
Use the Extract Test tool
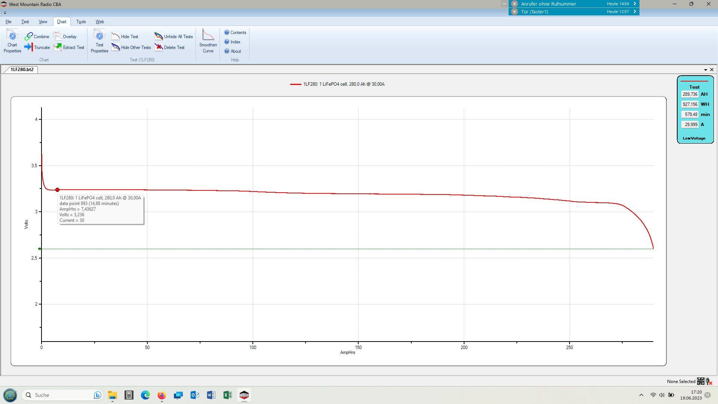[69, 48]
